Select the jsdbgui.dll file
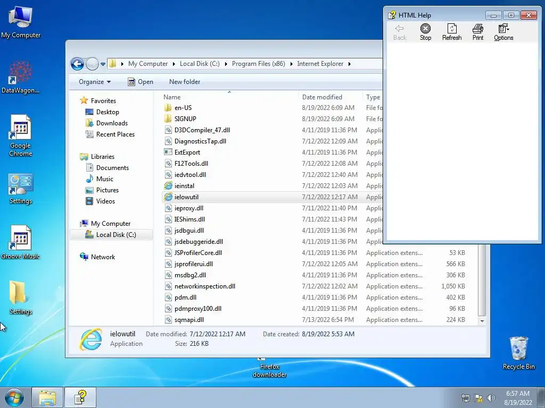 [x=189, y=231]
